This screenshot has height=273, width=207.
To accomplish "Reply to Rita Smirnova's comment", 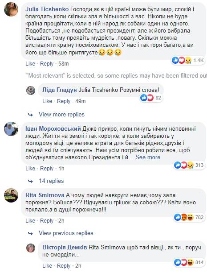I will coord(47,221).
